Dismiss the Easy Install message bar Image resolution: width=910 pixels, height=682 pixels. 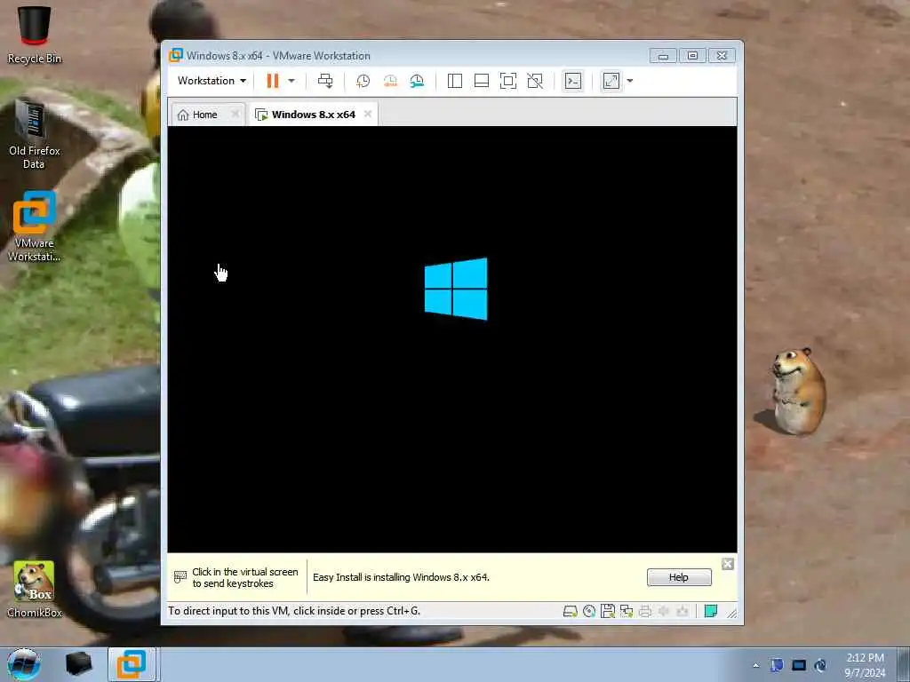coord(728,564)
